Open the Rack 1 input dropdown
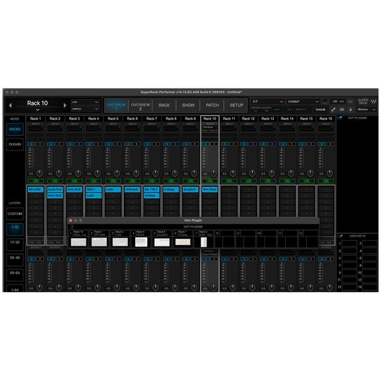 tap(36, 128)
